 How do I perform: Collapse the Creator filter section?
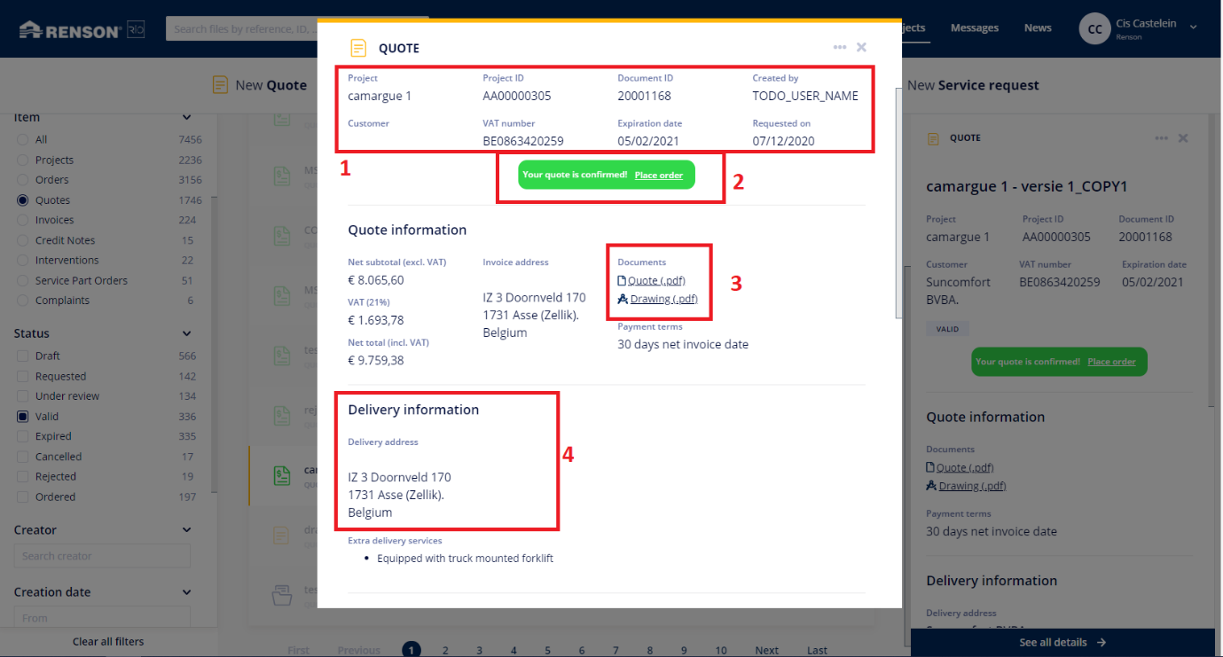point(186,529)
